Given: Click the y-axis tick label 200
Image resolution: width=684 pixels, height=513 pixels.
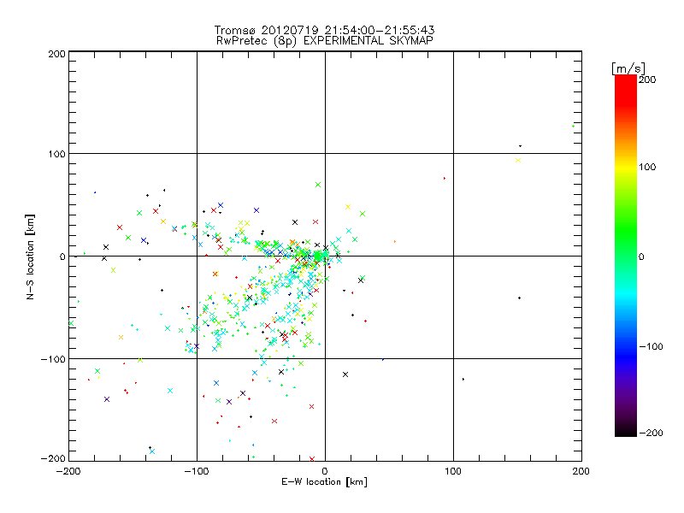Looking at the screenshot, I should pyautogui.click(x=56, y=54).
